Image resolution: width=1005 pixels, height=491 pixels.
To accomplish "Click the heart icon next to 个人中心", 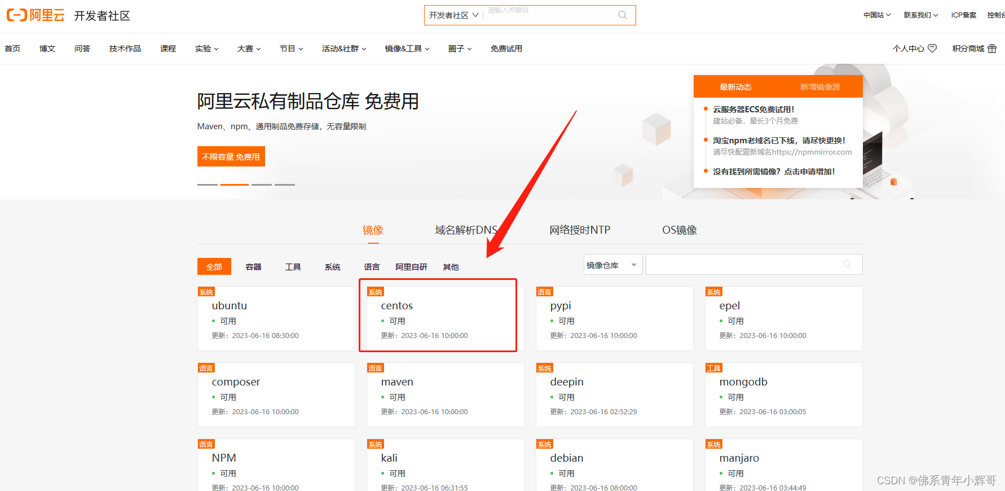I will [932, 49].
